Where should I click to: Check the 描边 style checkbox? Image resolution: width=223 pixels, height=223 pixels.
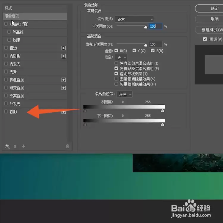click(x=6, y=48)
